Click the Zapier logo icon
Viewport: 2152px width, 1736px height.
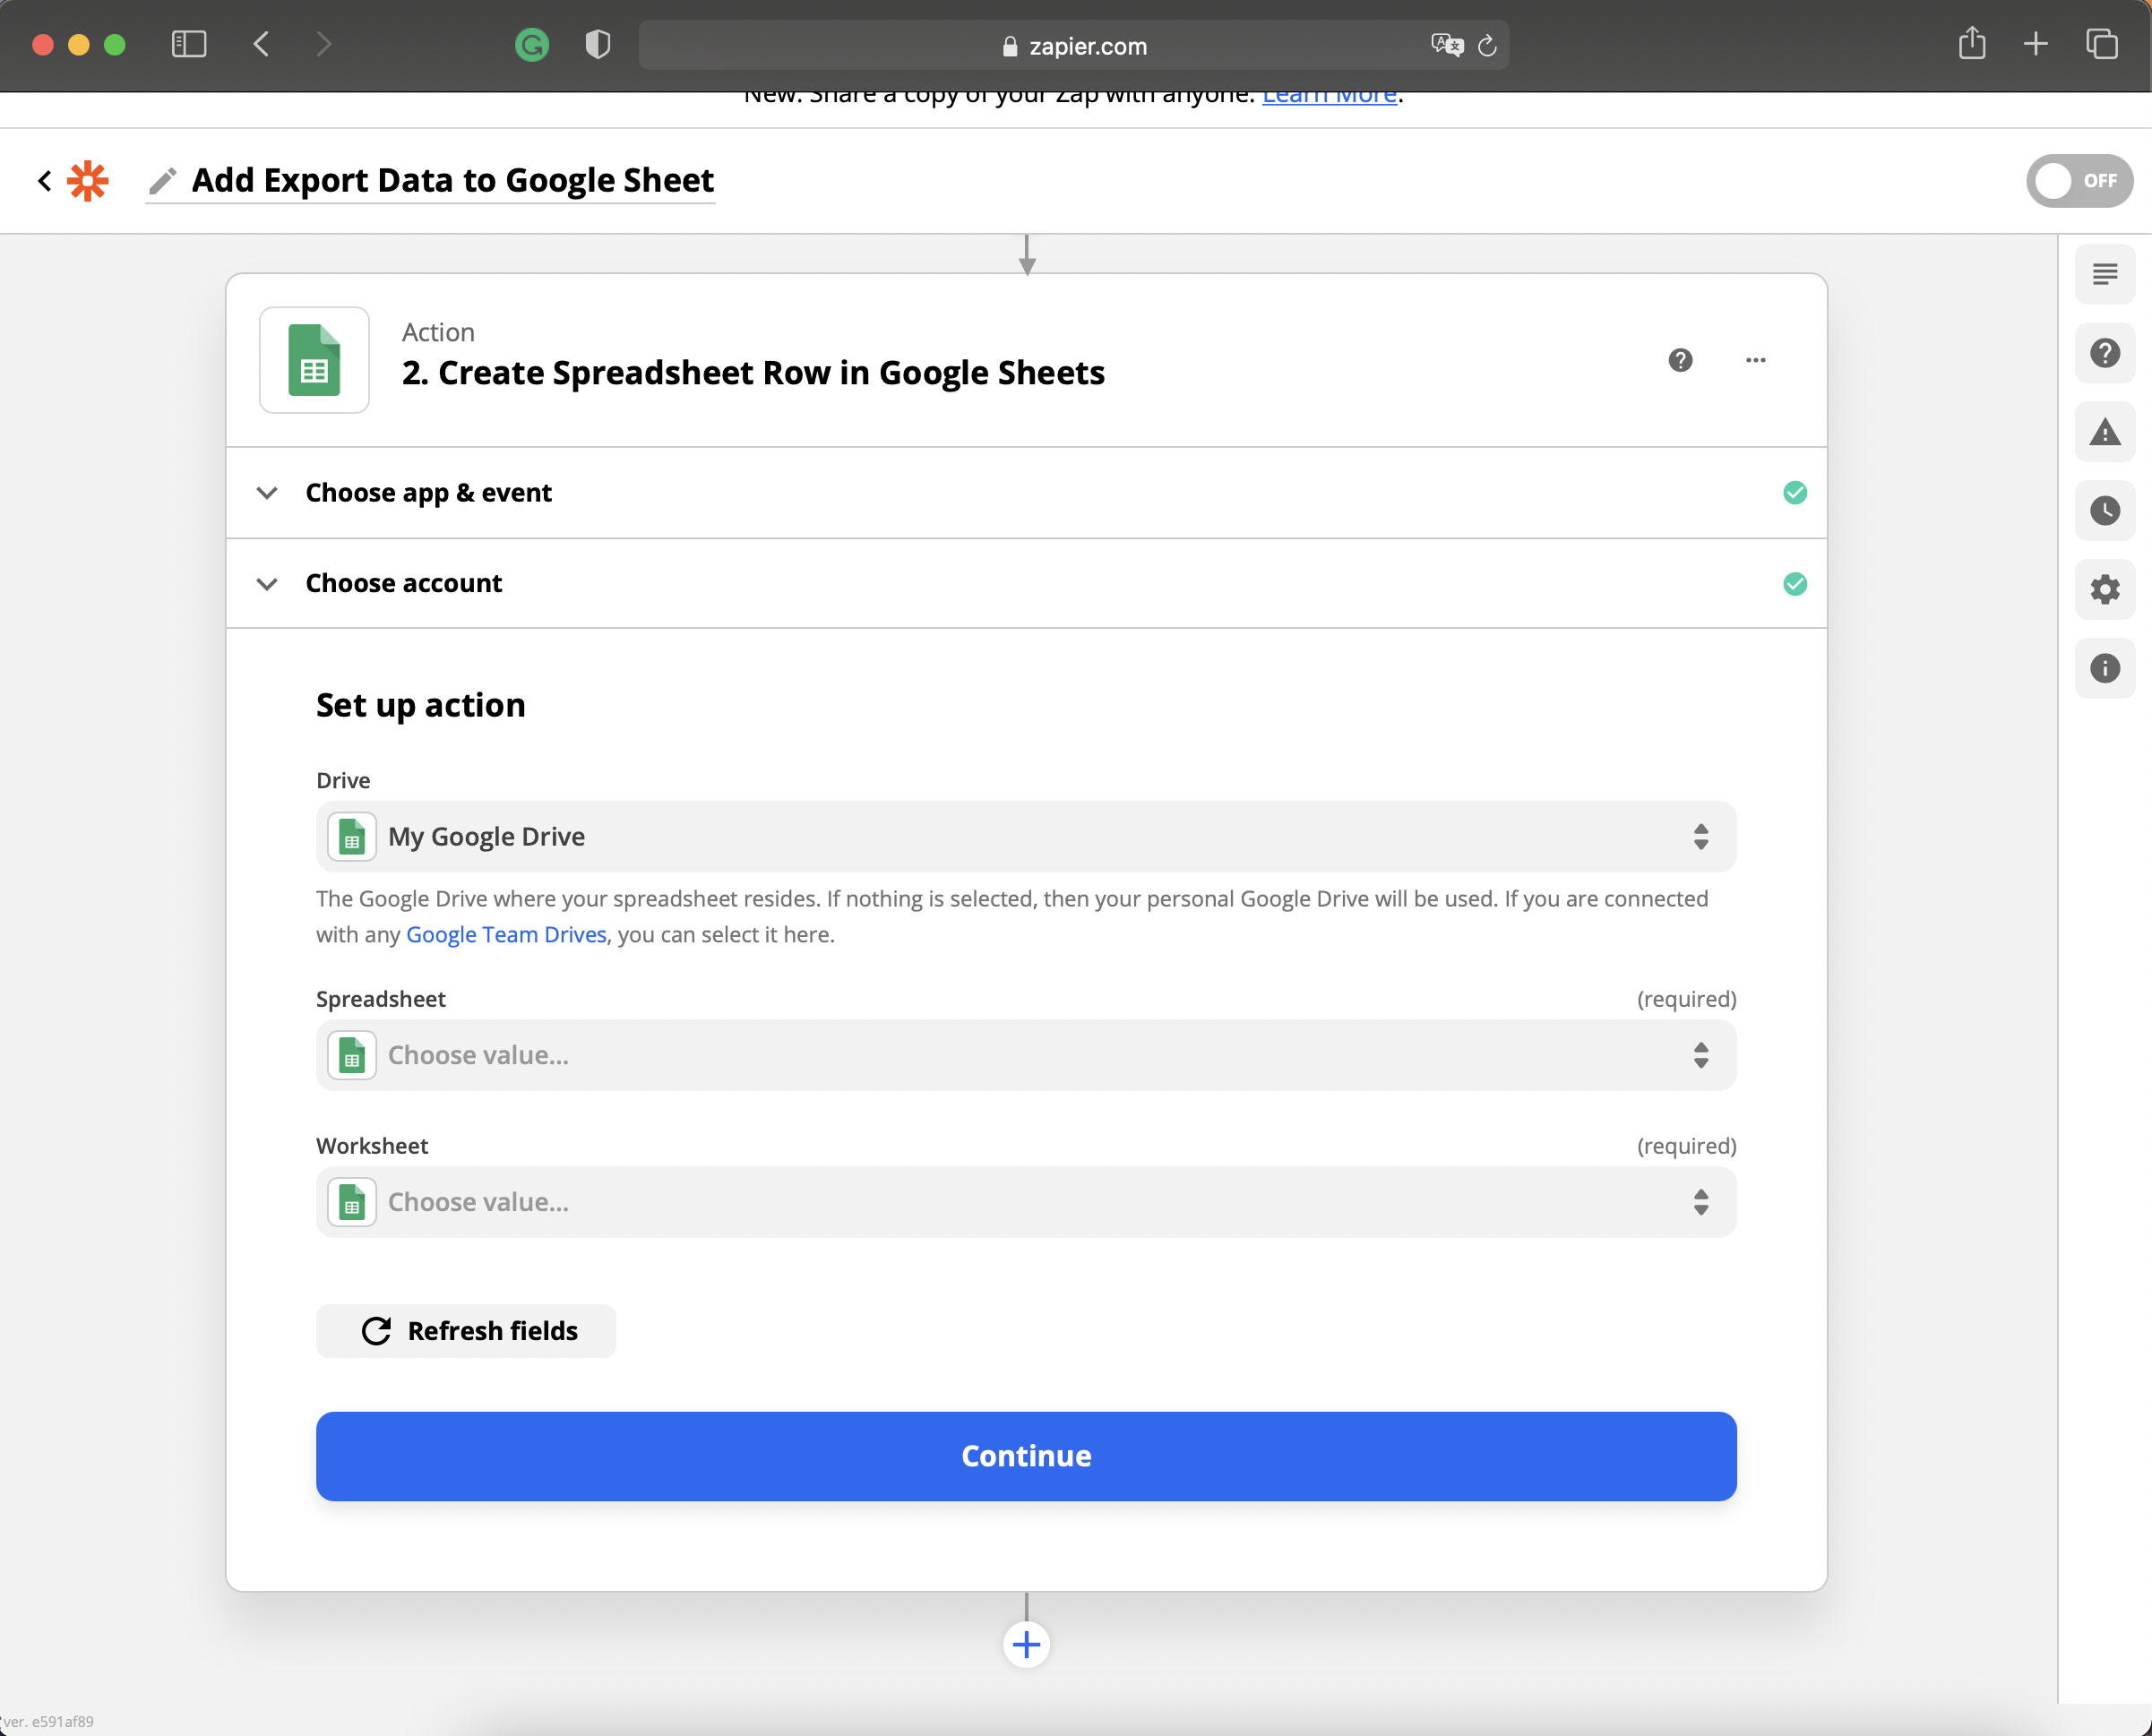(x=88, y=181)
